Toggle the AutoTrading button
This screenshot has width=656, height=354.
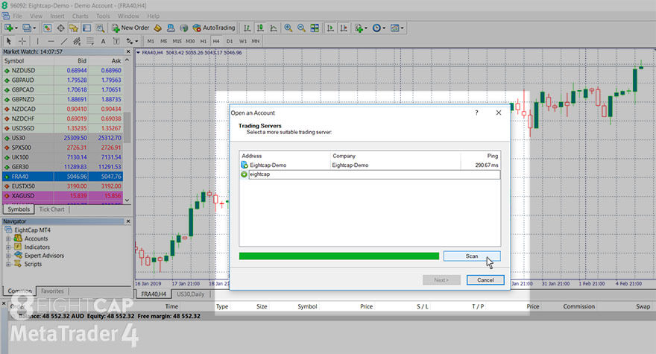pos(212,28)
